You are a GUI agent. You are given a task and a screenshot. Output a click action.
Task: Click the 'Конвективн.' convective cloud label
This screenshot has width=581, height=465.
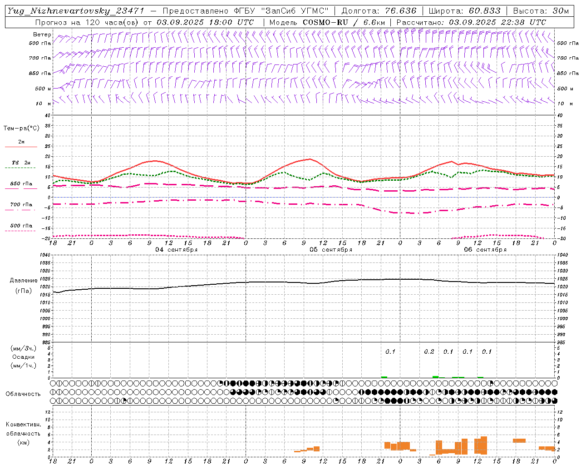23,425
